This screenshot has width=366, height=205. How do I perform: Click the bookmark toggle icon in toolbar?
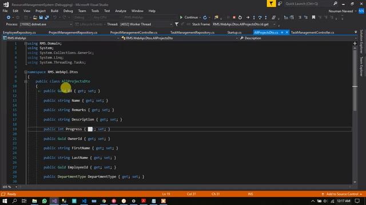(x=314, y=18)
